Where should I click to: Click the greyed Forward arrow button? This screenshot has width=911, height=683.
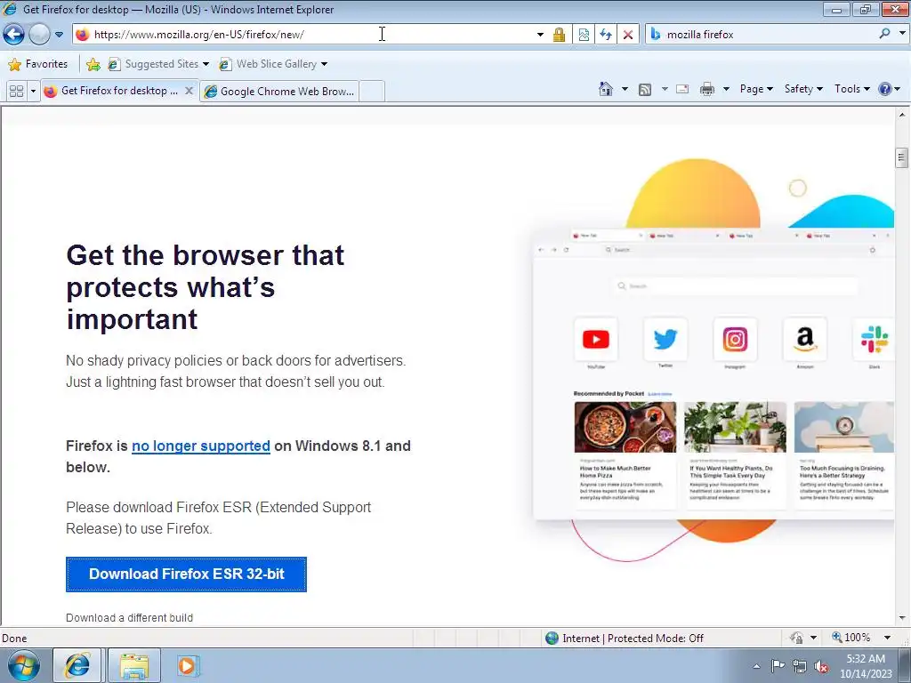(39, 35)
